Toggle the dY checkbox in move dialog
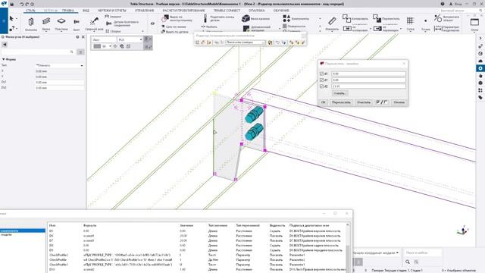This screenshot has height=273, width=485. click(321, 80)
